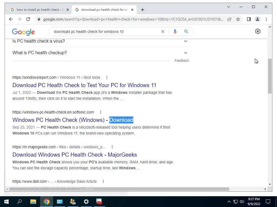Click the address bar URL
This screenshot has height=207, width=277.
133,19
